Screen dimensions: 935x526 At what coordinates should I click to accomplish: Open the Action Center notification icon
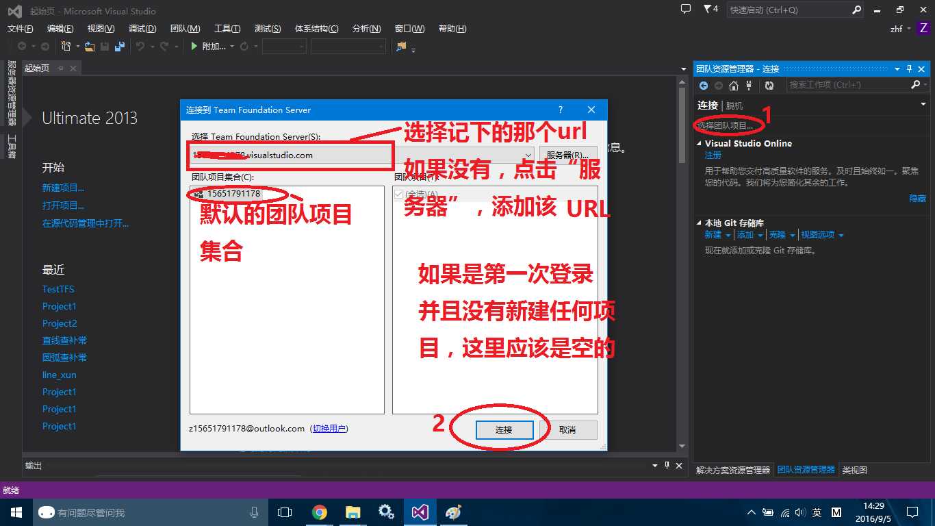point(912,512)
